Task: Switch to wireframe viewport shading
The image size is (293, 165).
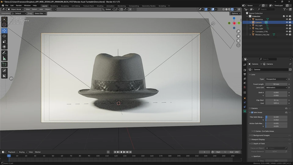Action: coord(223,9)
